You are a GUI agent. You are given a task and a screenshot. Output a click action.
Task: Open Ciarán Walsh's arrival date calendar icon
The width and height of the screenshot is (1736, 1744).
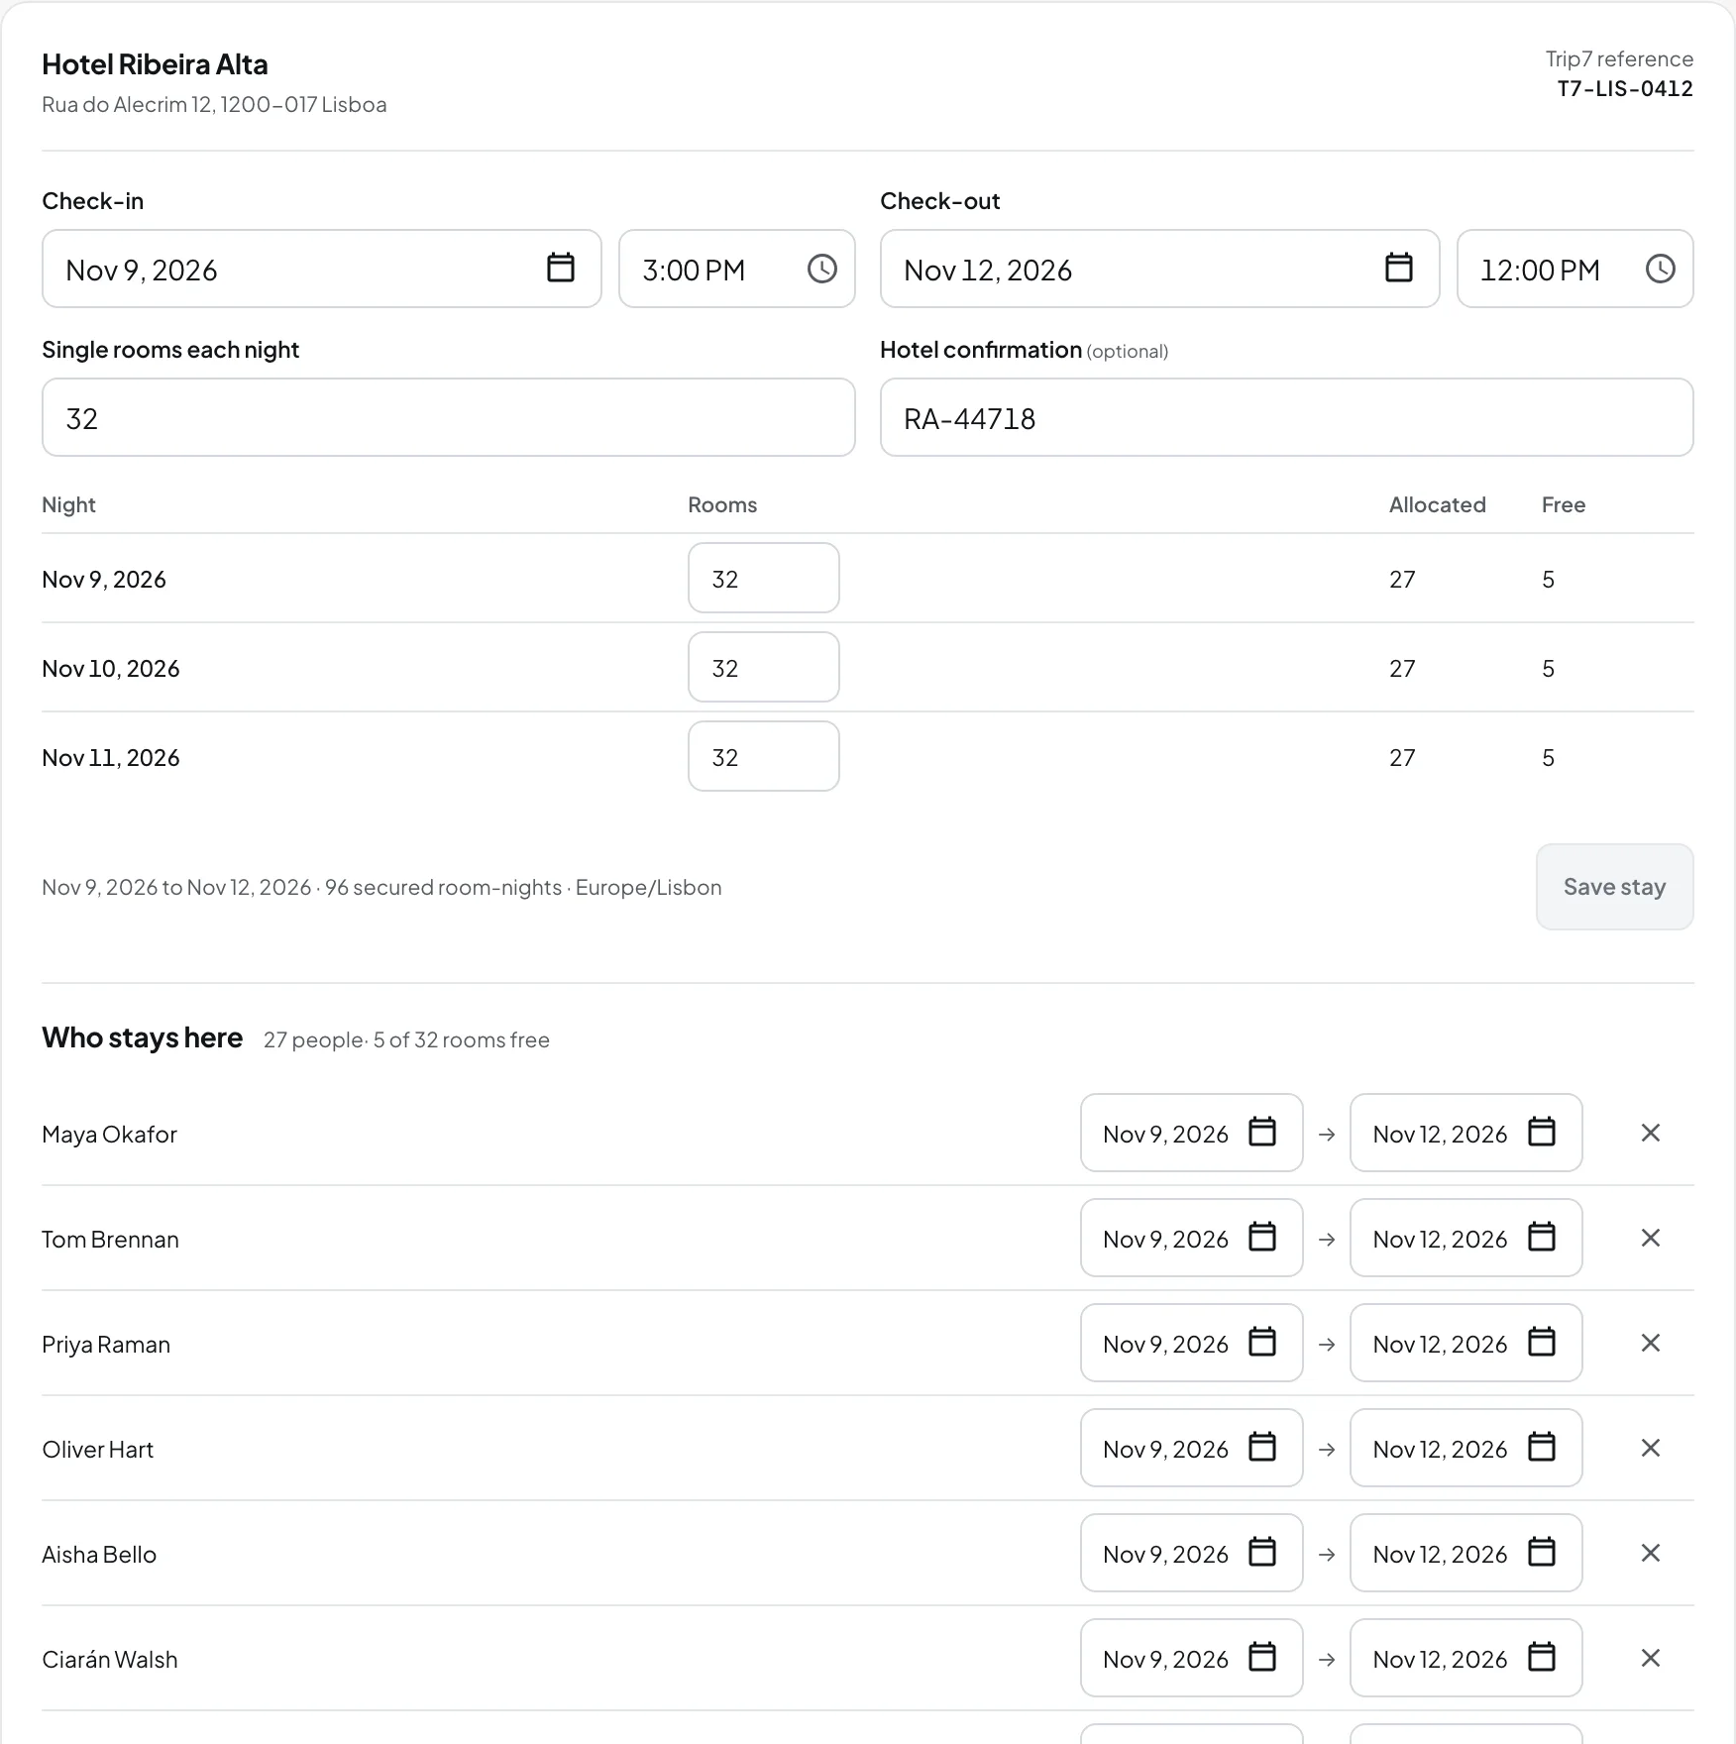pos(1262,1657)
